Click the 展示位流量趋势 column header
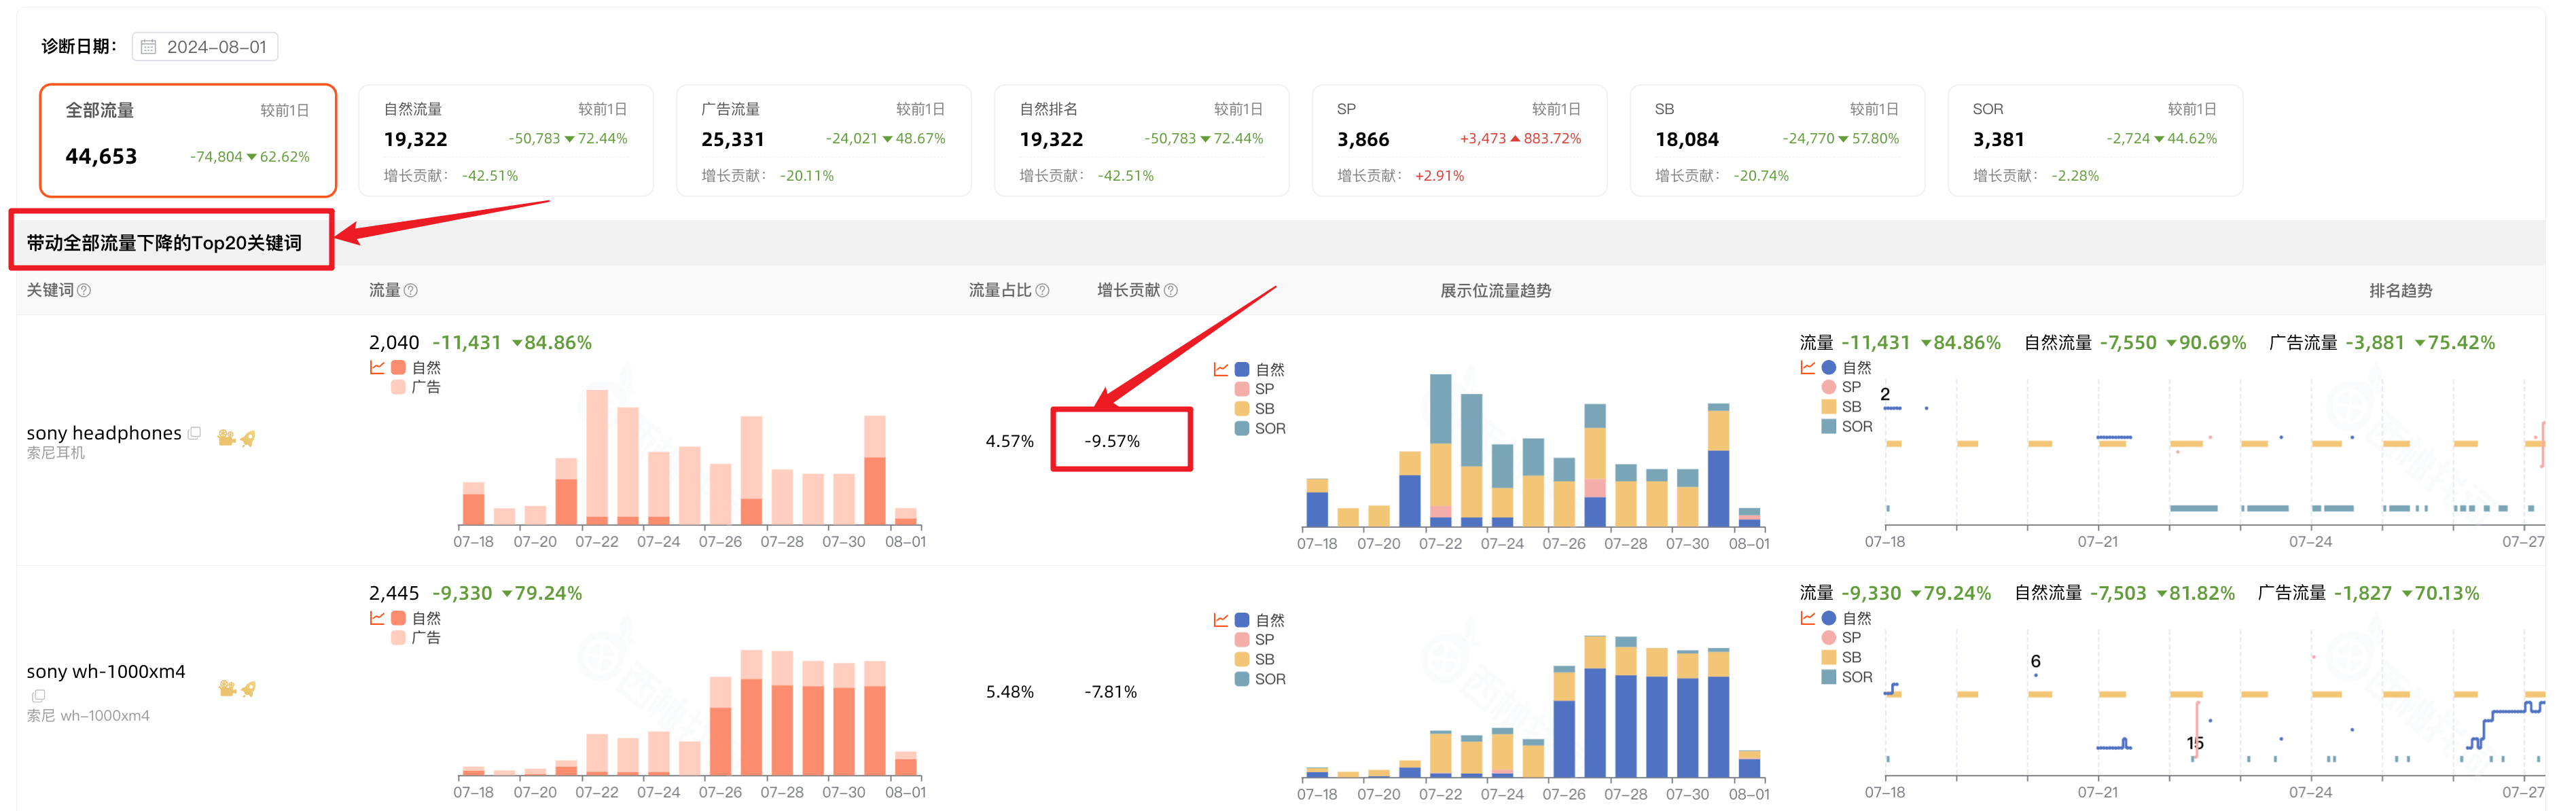 [1495, 291]
